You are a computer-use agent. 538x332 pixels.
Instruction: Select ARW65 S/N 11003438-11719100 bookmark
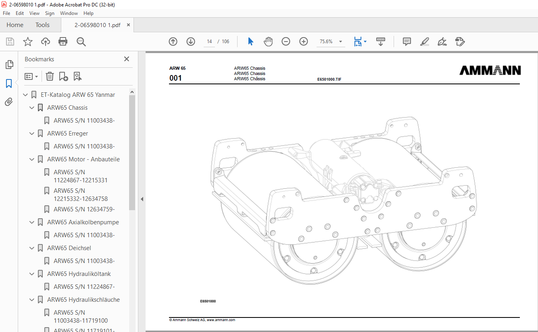point(81,317)
